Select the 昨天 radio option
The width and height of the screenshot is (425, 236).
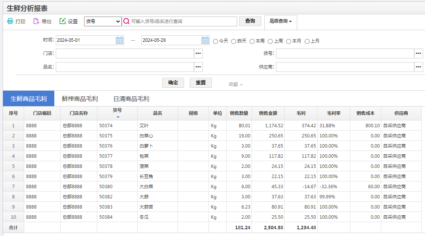point(234,41)
